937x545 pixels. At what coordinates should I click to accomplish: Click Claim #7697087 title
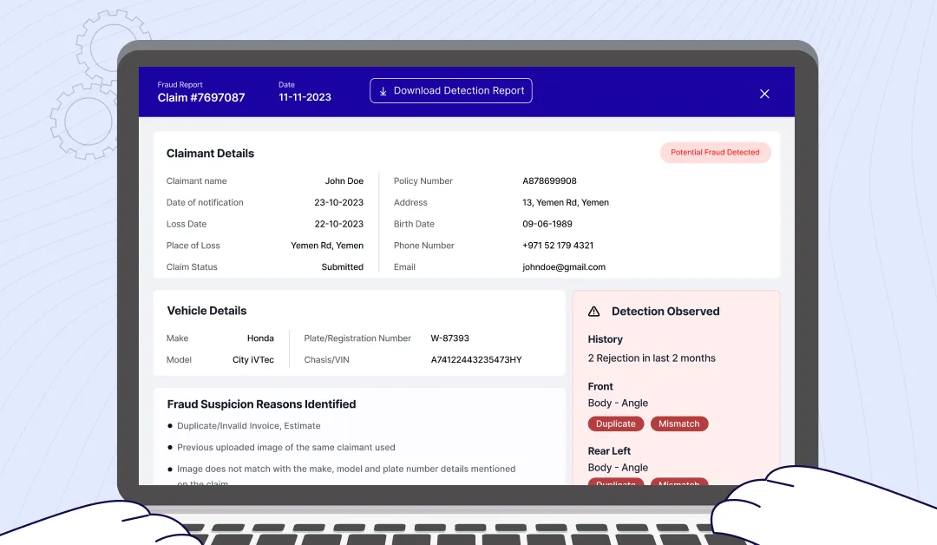(x=201, y=97)
